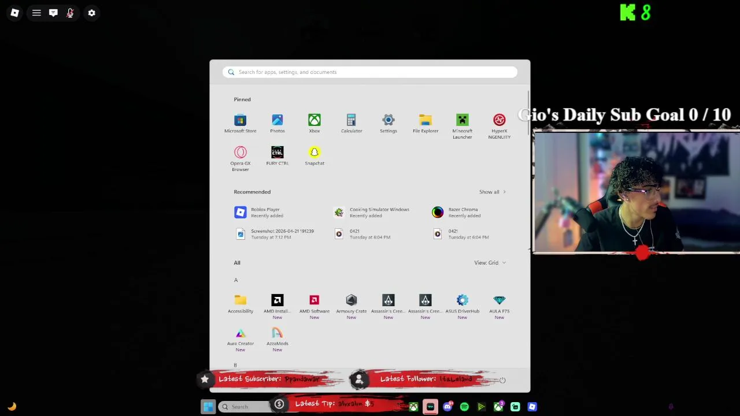Open ASUS DriverHub app
Screen dimensions: 740x416
tap(462, 307)
